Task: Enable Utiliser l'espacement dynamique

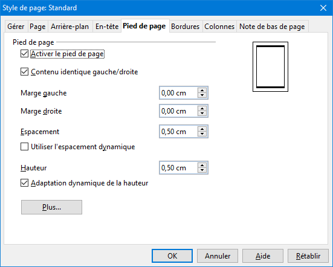Action: [24, 147]
